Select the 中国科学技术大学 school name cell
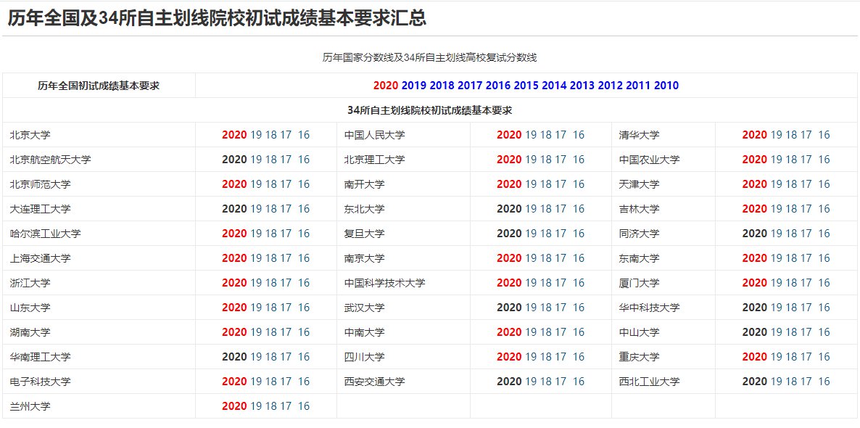This screenshot has height=428, width=860. click(x=403, y=283)
